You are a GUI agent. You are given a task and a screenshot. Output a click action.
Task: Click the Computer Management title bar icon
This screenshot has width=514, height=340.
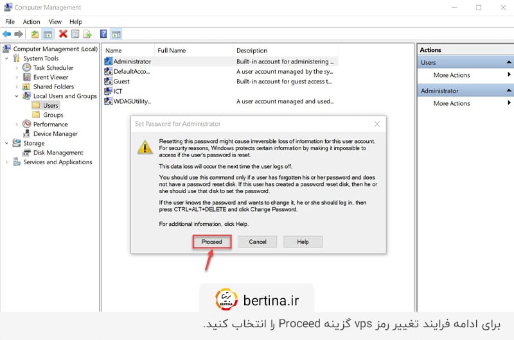pos(8,7)
